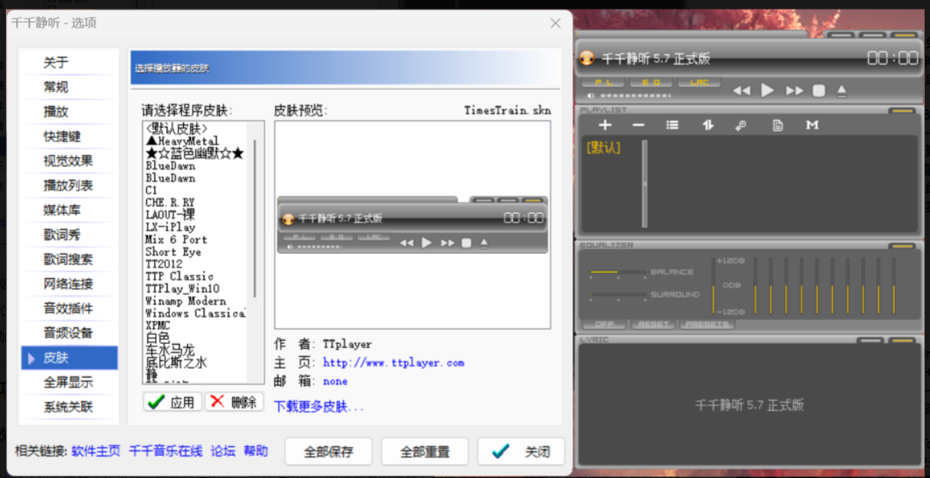The image size is (930, 478).
Task: Open the 歌词秀 section in options sidebar
Action: coord(70,234)
